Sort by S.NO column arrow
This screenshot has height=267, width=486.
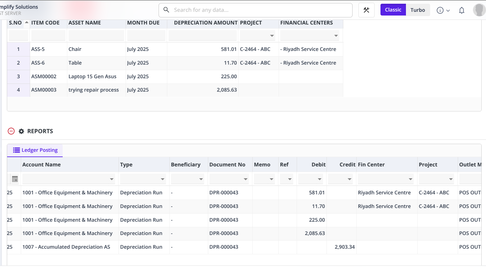pyautogui.click(x=27, y=22)
